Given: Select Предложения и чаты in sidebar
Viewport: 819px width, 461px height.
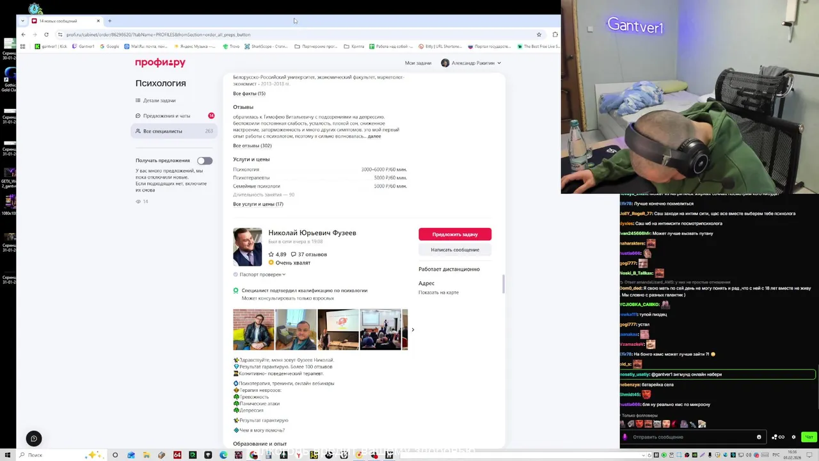Looking at the screenshot, I should [x=175, y=116].
